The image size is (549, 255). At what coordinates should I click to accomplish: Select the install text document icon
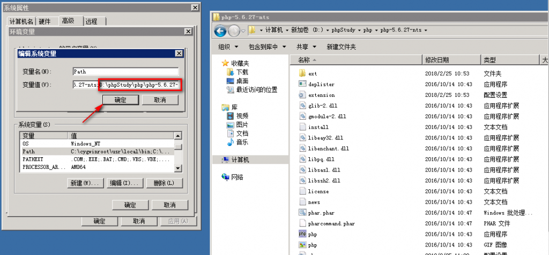[302, 127]
